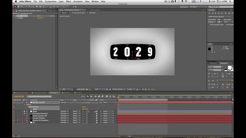Hide the Bulge layer
Viewport: 246px width, 138px height.
(14, 112)
